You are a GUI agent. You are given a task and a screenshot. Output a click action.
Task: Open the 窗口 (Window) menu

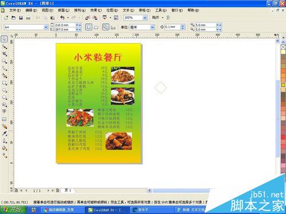click(177, 10)
